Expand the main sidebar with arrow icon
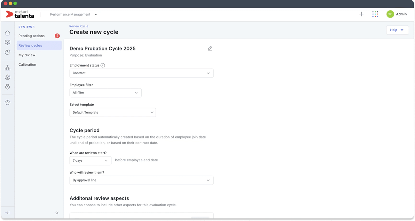The image size is (415, 221). [x=7, y=213]
